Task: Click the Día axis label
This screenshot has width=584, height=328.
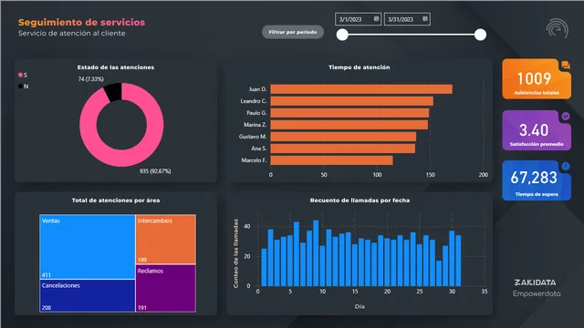Action: coord(360,307)
